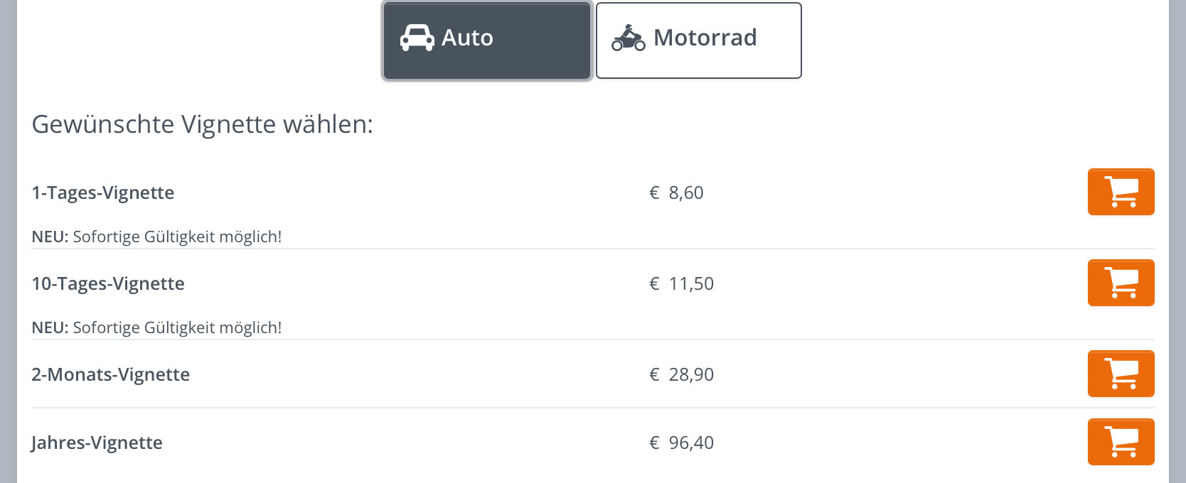Add Jahres-Vignette to cart via cart icon
Screen dimensions: 1186x483
[1121, 442]
